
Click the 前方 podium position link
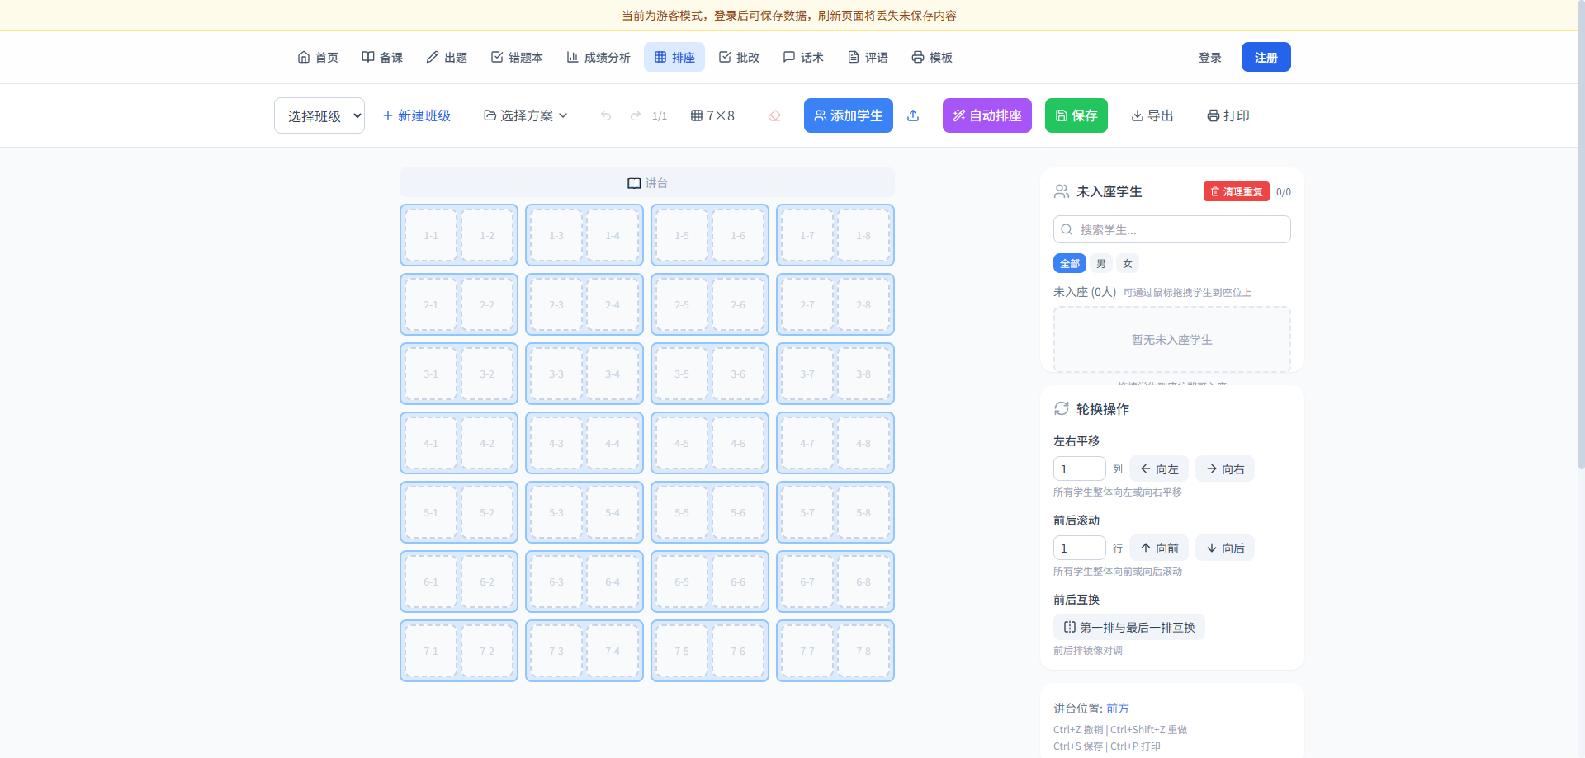click(1118, 709)
